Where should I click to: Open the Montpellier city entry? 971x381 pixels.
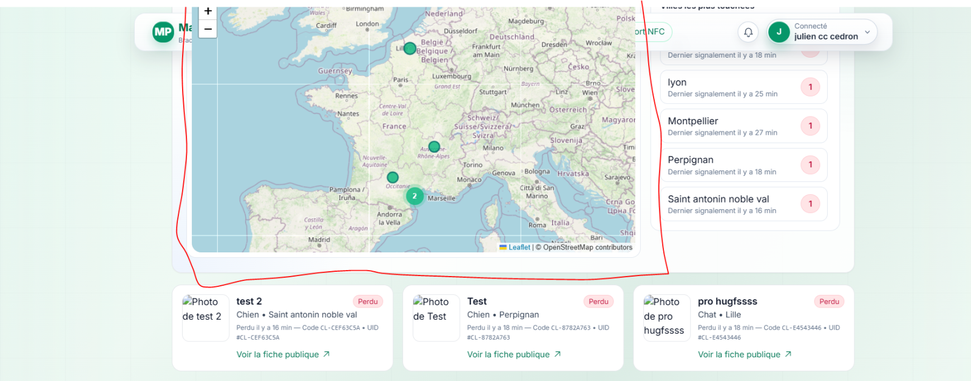[x=743, y=126]
